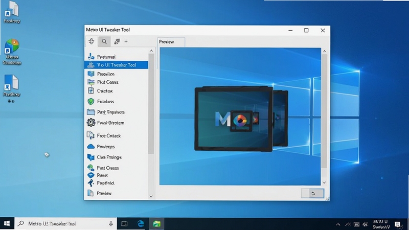Click the taskbar clock
Viewport: 409px width, 230px height.
click(380, 224)
